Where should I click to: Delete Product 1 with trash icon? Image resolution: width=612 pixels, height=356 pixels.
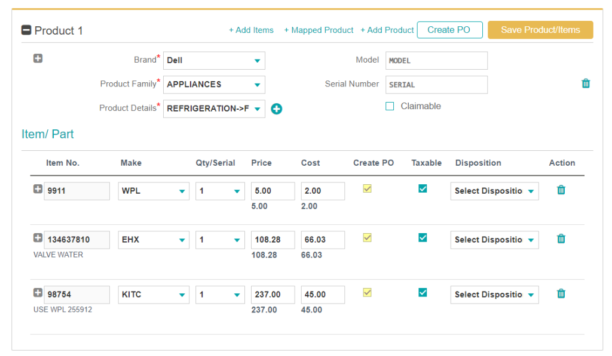click(x=586, y=83)
